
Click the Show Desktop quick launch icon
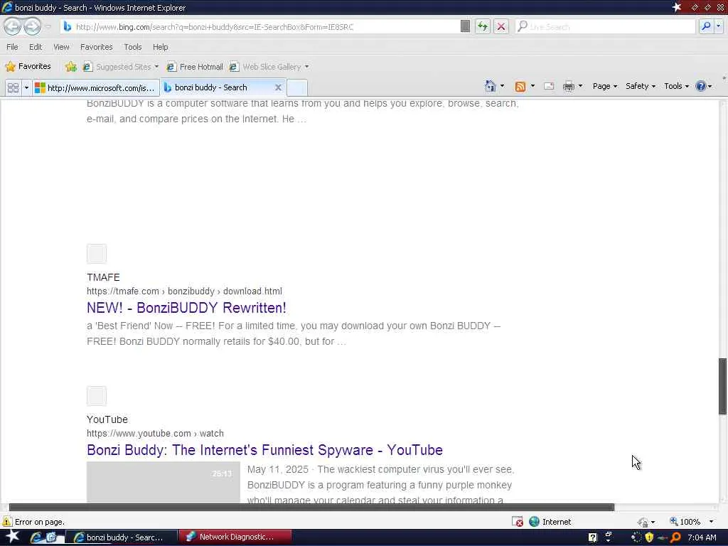(51, 537)
